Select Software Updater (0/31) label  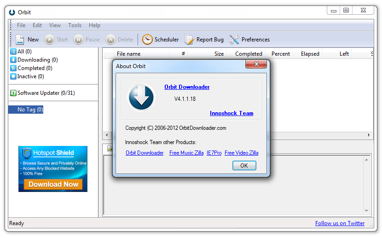46,93
